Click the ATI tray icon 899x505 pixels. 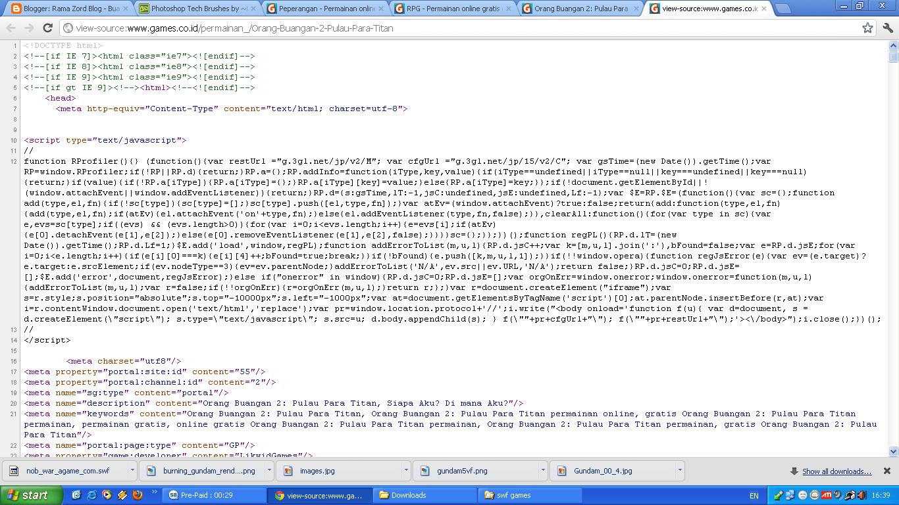826,495
